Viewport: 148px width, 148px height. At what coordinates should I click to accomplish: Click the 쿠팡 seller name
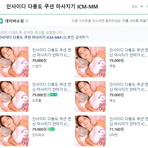(112, 66)
